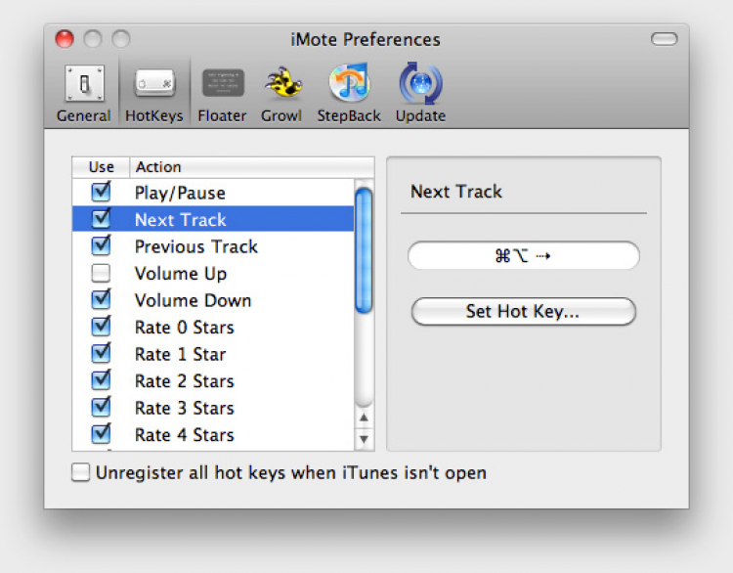The image size is (733, 573).
Task: Click the toolbar toggle pill in title bar
Action: [664, 39]
